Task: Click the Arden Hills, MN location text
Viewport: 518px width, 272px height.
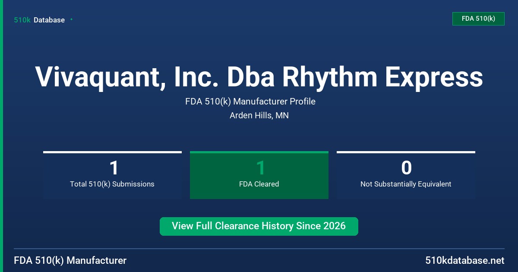Action: coord(259,116)
